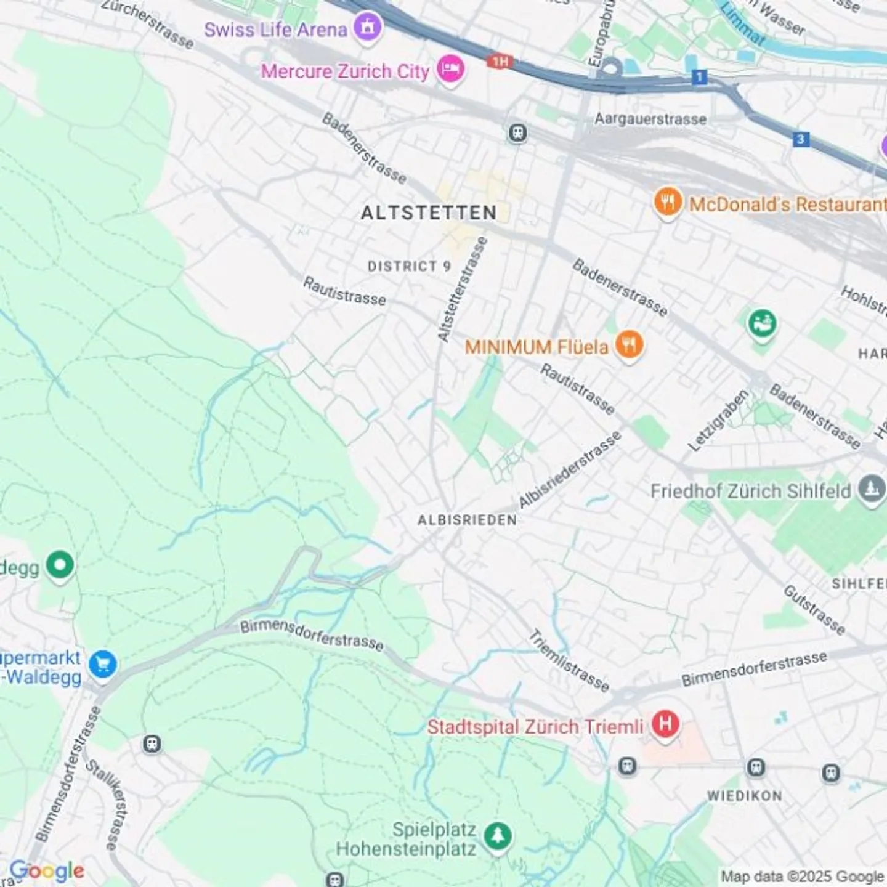
Task: Select the transit stop icon above Wiedikon
Action: pos(756,768)
